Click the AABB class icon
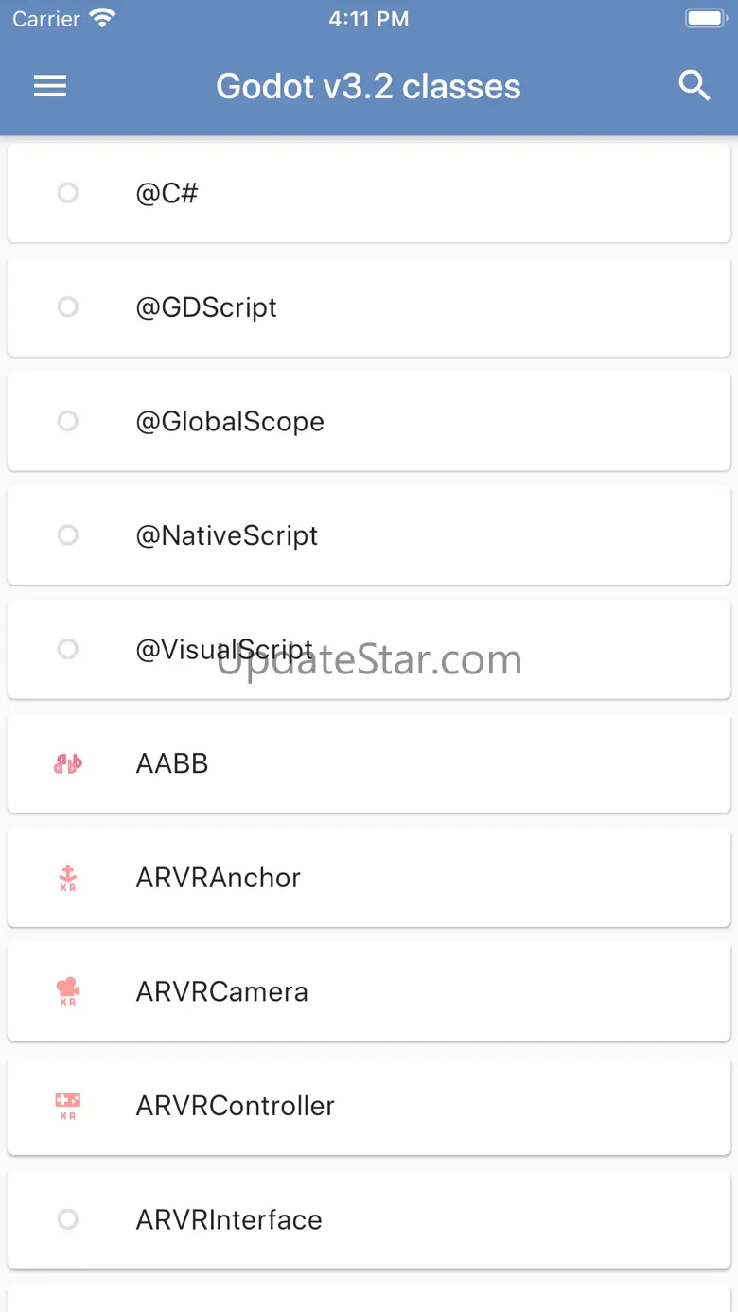738x1312 pixels. point(67,763)
